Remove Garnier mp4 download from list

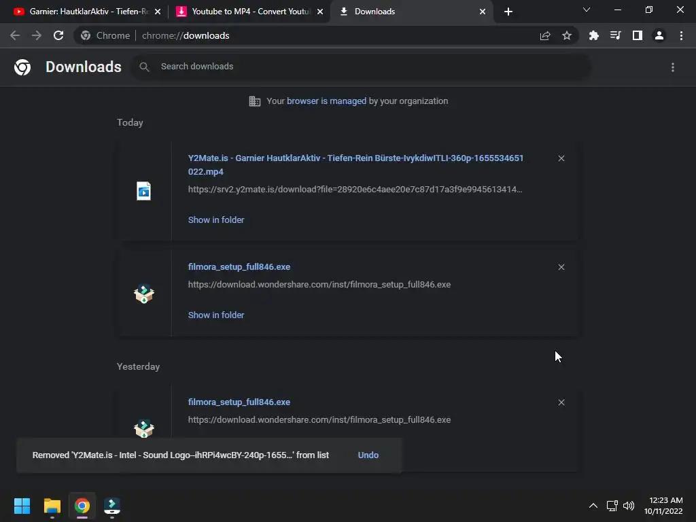point(561,158)
